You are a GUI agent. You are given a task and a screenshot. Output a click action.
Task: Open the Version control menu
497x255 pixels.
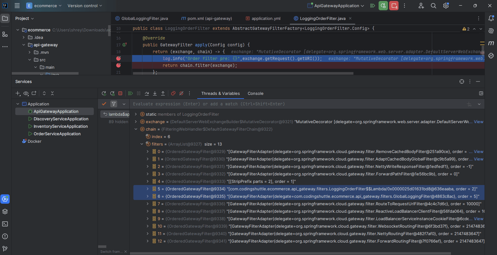pyautogui.click(x=85, y=6)
